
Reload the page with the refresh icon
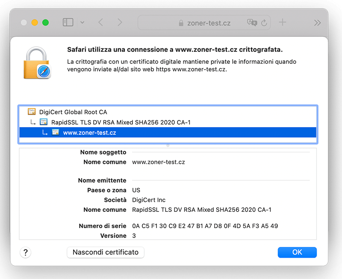click(264, 23)
